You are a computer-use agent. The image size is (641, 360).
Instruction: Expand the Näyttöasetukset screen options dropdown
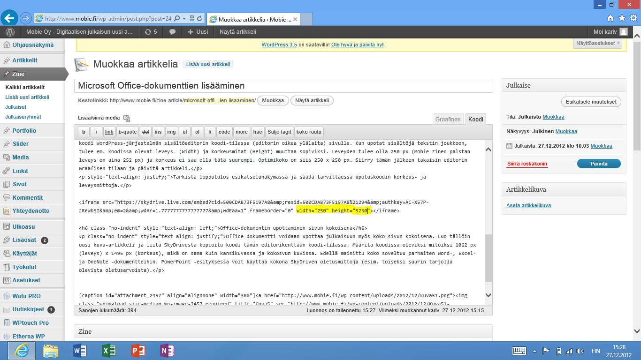598,43
